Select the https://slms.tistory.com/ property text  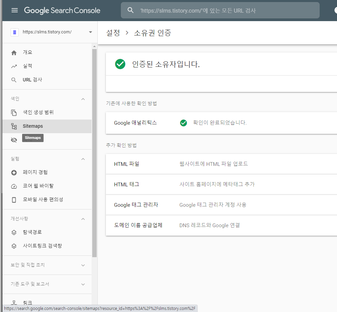tap(47, 32)
